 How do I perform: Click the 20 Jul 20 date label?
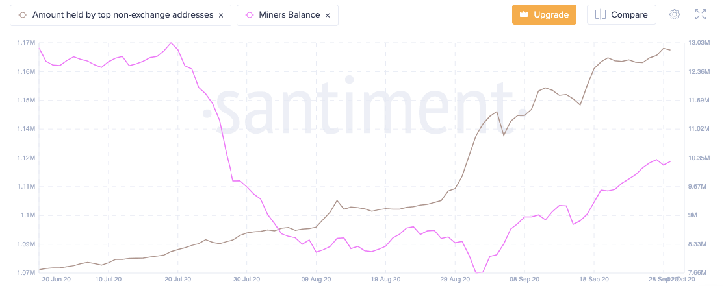[x=178, y=280]
